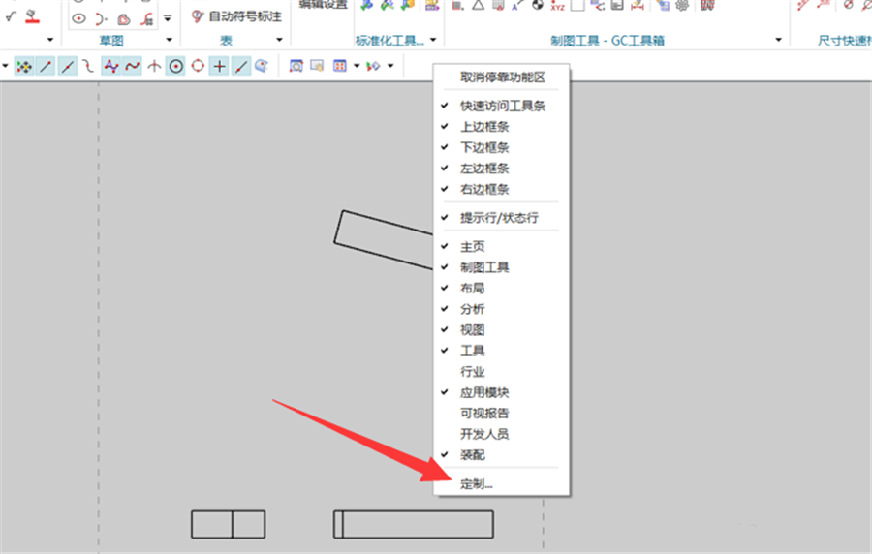
Task: Uncheck 下边框条 in the context menu
Action: point(501,147)
